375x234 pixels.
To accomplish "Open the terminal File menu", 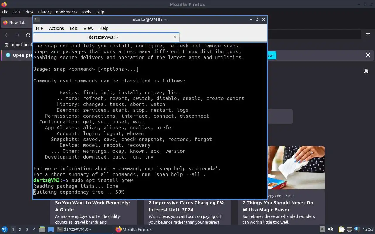I will coord(39,28).
